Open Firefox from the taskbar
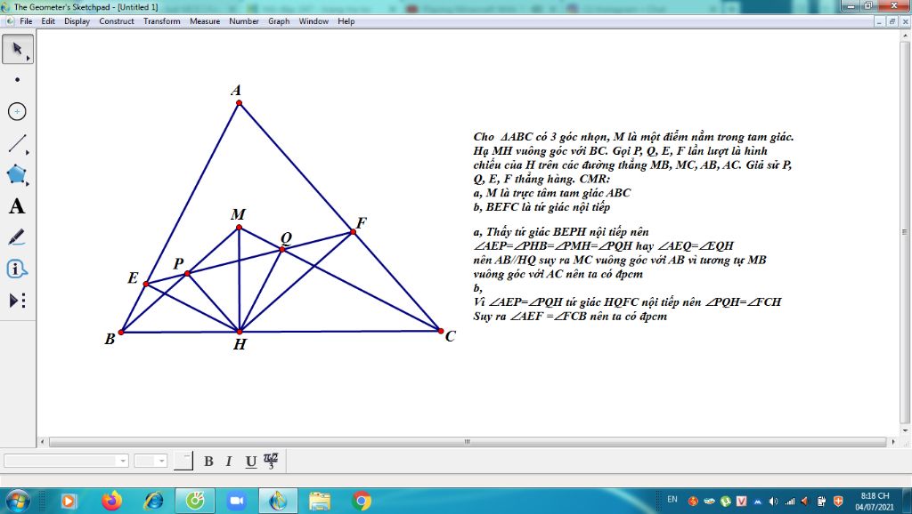 tap(111, 501)
